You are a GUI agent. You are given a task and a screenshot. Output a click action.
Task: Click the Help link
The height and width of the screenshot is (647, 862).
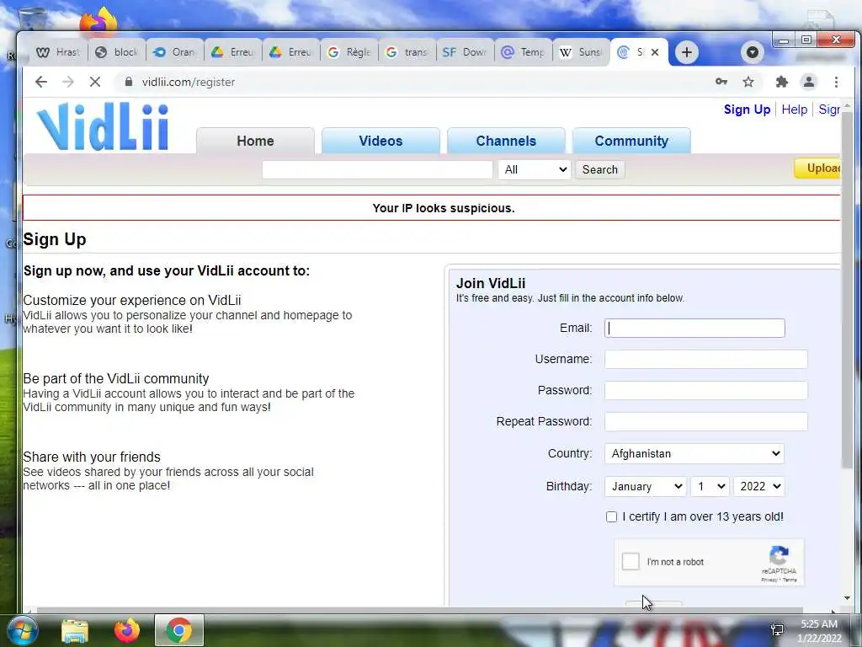[x=794, y=110]
